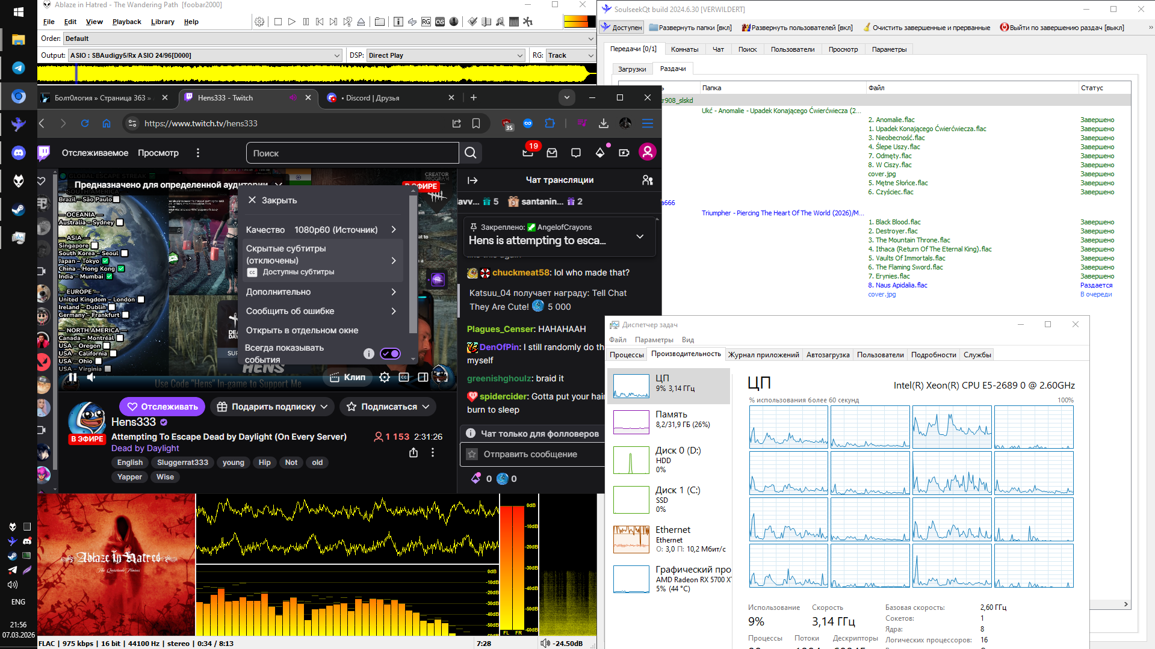Image resolution: width=1155 pixels, height=649 pixels.
Task: Skip to previous track in foobar2000
Action: (320, 22)
